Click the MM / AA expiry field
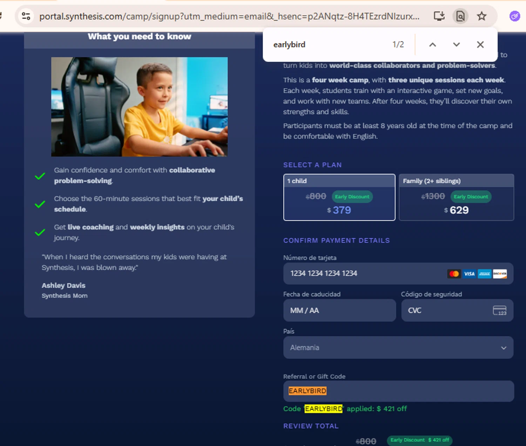The height and width of the screenshot is (446, 526). (x=339, y=310)
